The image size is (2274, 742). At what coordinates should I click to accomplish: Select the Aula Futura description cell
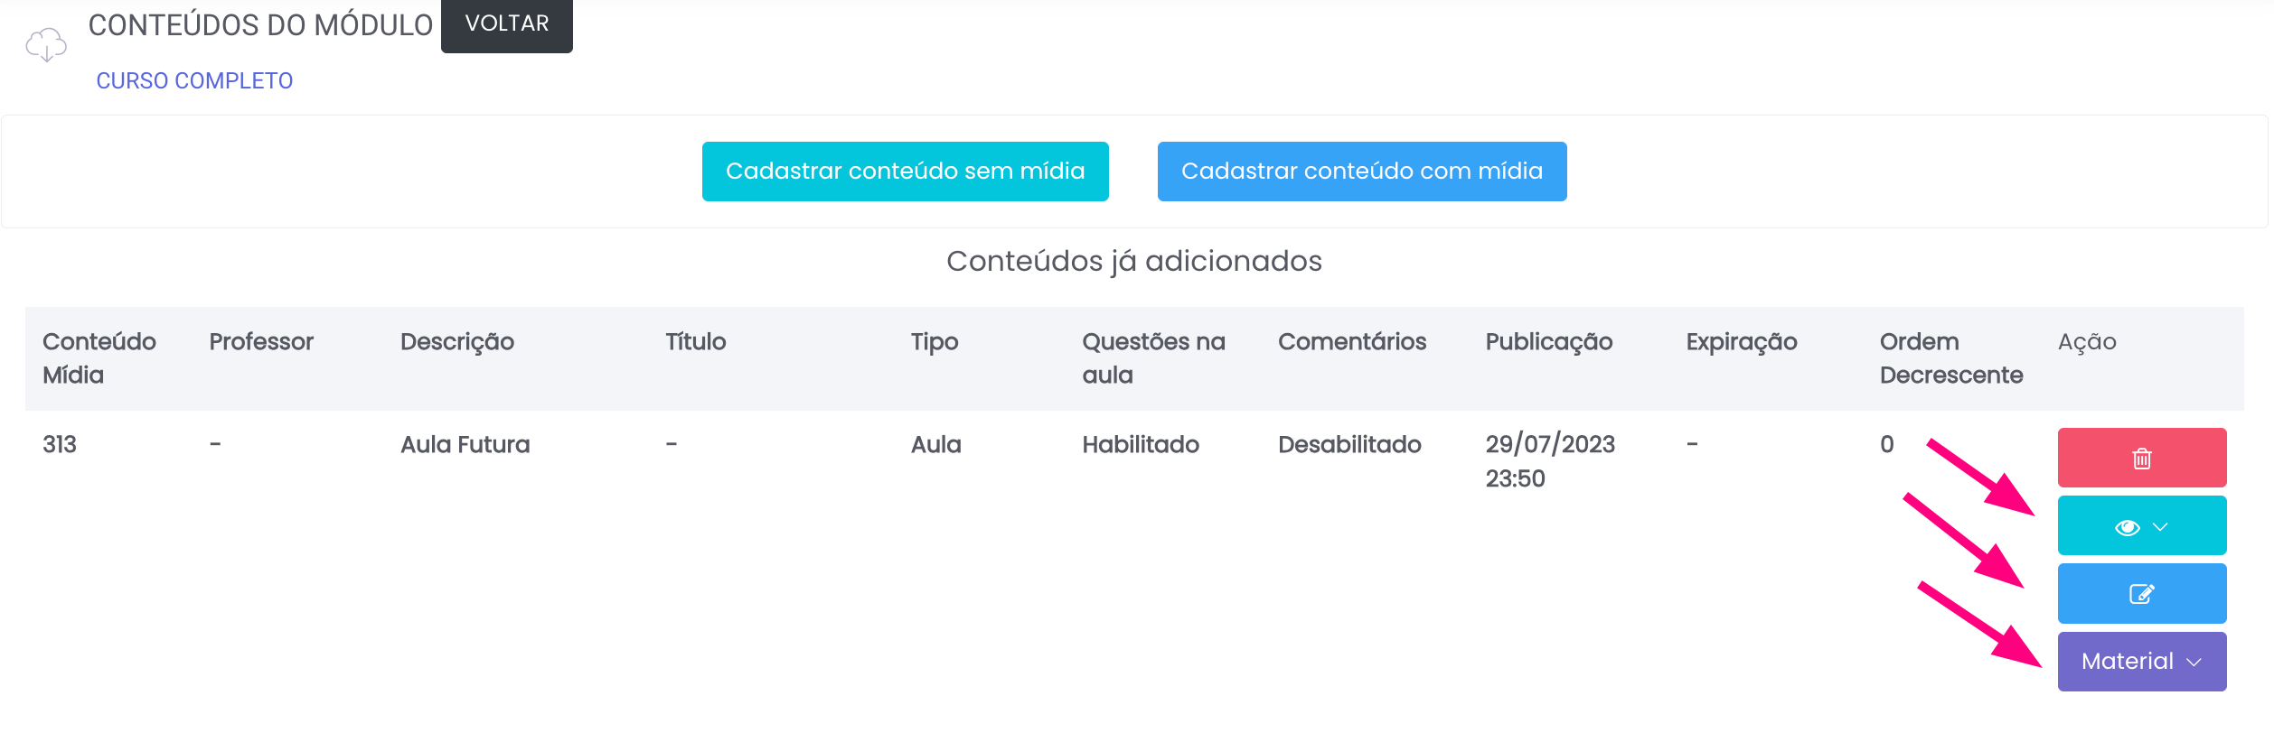pyautogui.click(x=465, y=444)
